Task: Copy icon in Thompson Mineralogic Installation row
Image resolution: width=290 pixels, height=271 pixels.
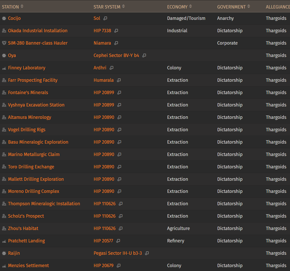Action: 121,203
